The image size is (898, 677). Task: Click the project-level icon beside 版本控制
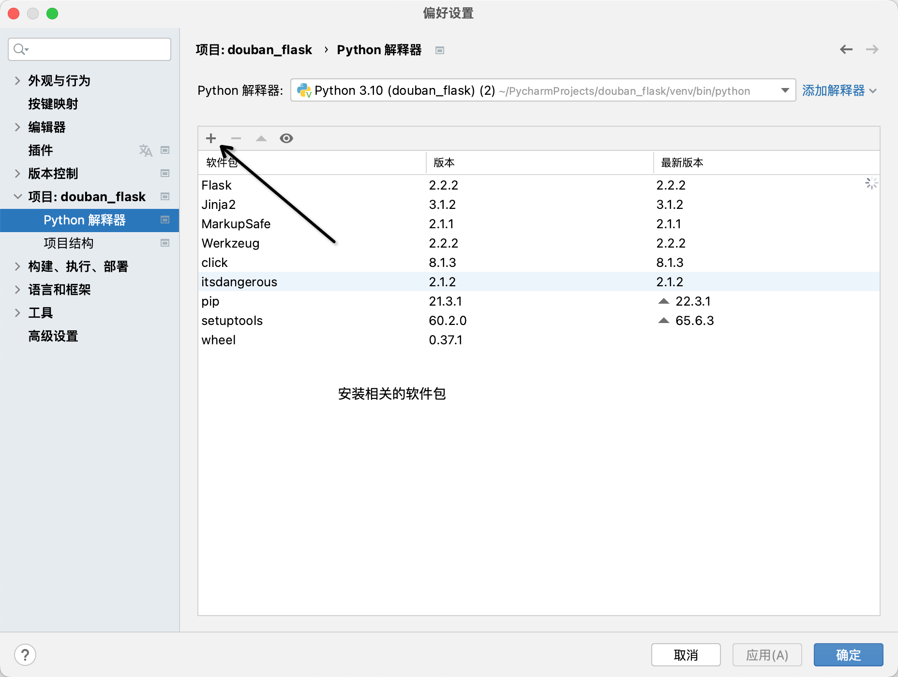(x=165, y=174)
